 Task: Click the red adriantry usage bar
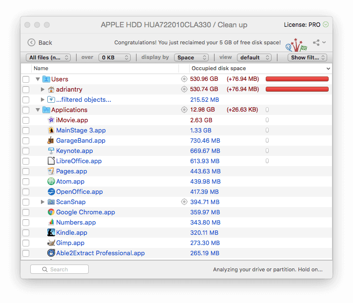pos(297,89)
